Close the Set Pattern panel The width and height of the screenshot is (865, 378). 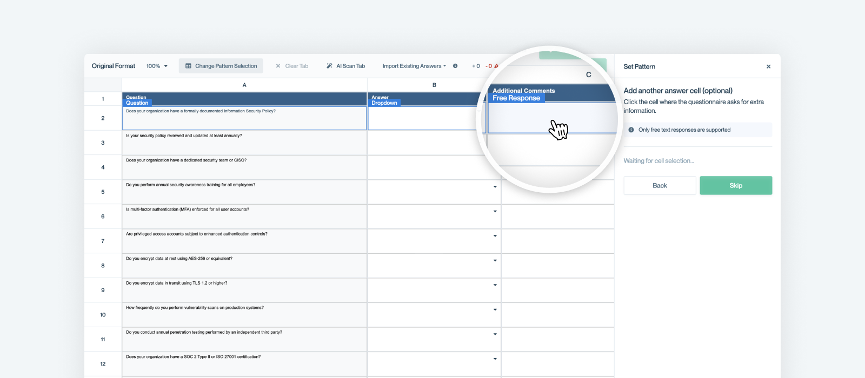coord(768,66)
